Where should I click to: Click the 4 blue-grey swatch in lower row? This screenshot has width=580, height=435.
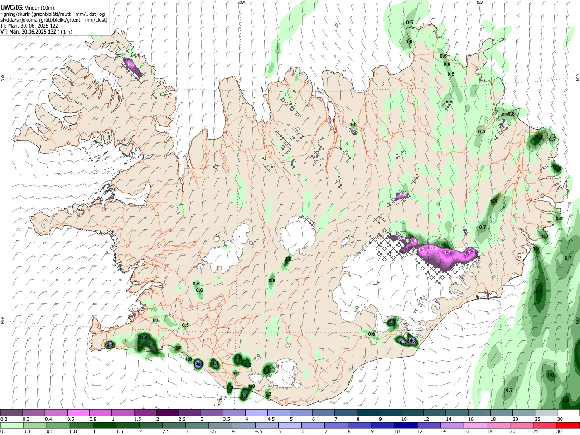pyautogui.click(x=243, y=425)
